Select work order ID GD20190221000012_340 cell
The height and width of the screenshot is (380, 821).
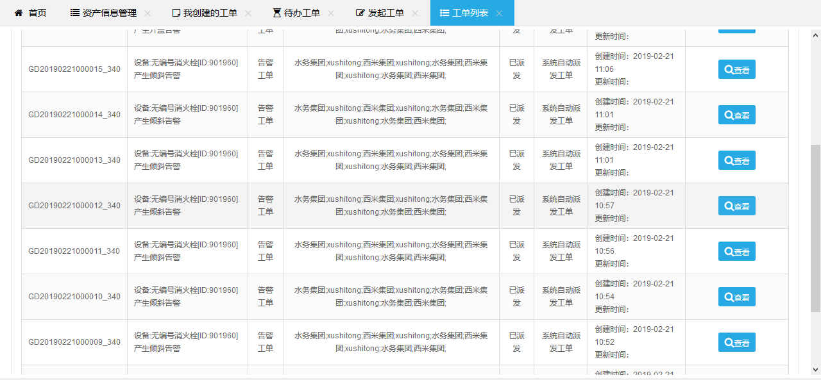[74, 206]
